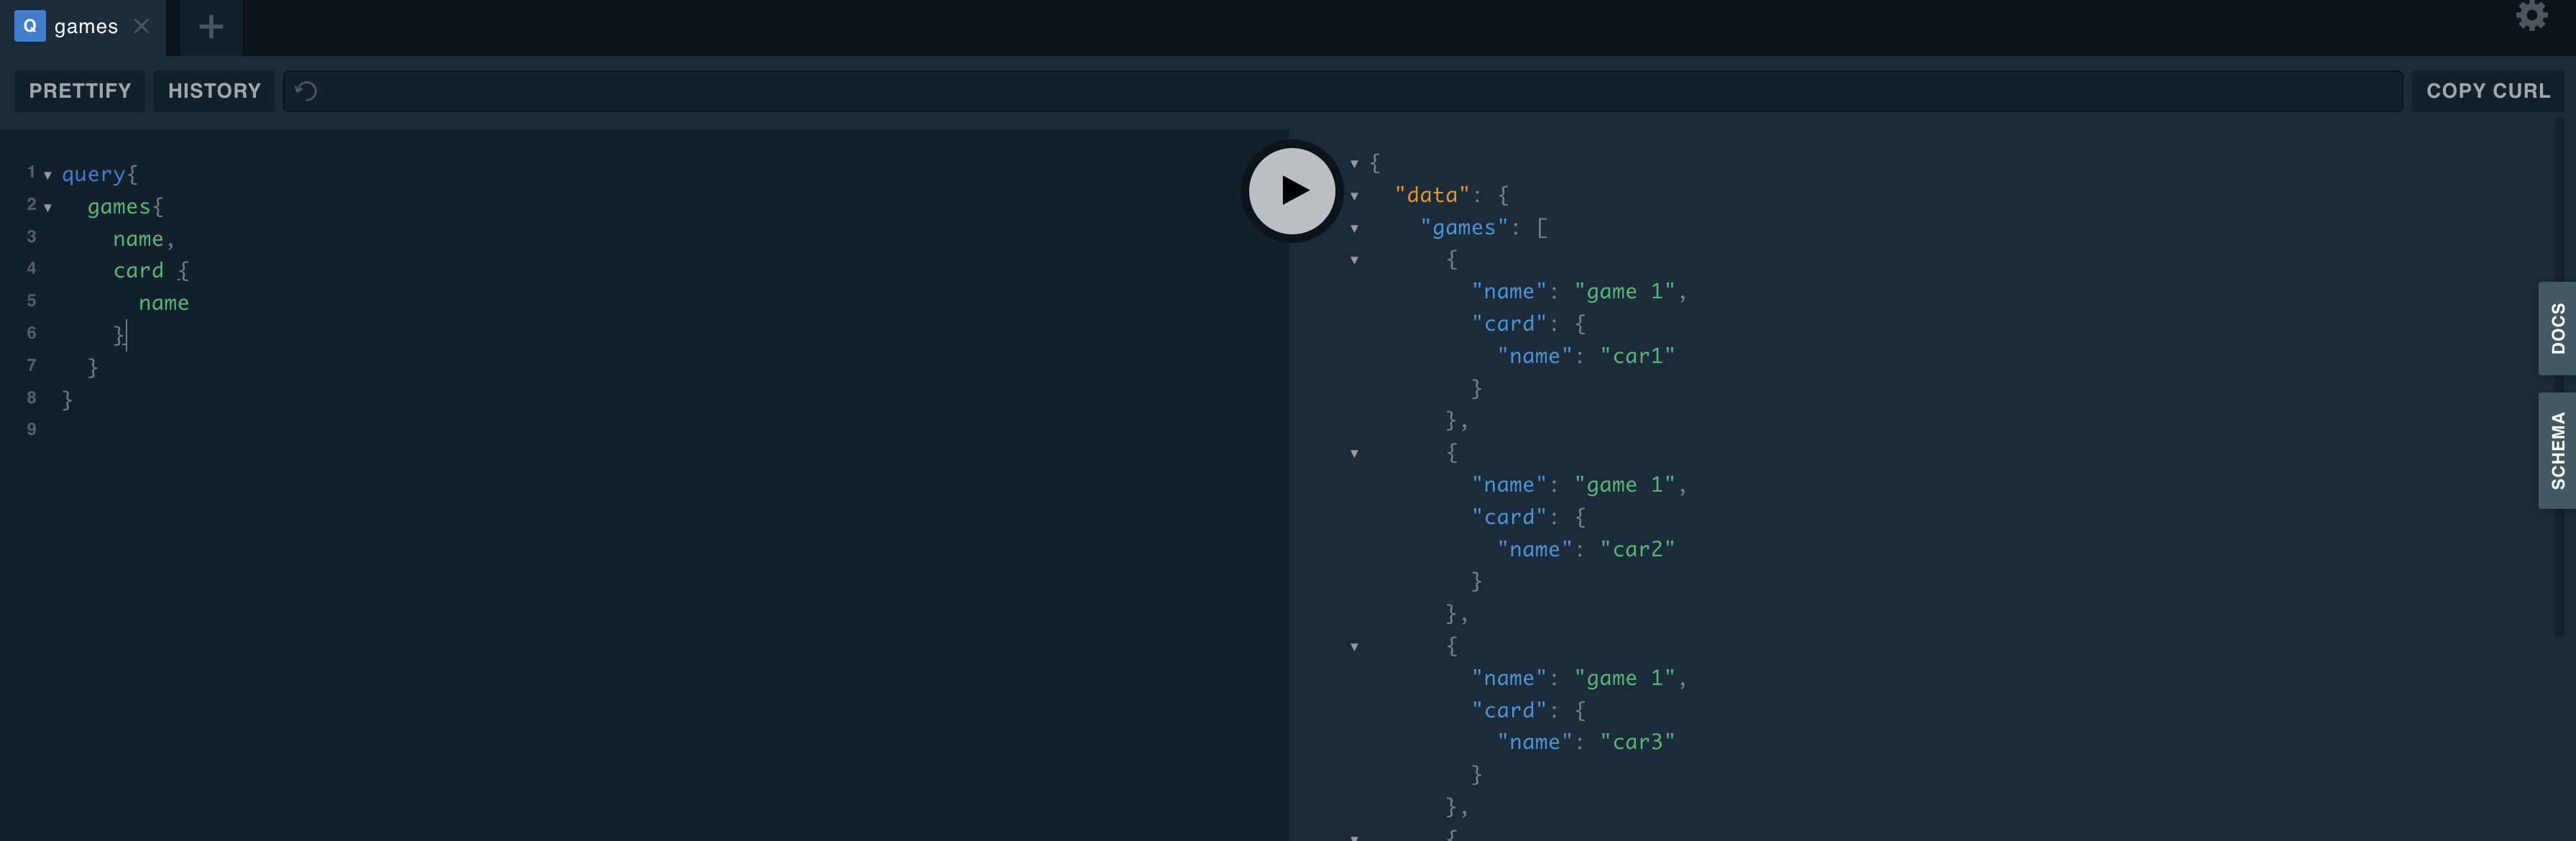Image resolution: width=2576 pixels, height=841 pixels.
Task: Select the games query tab
Action: (85, 27)
